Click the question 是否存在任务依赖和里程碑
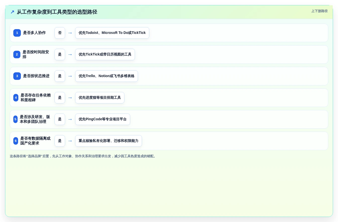 click(36, 98)
